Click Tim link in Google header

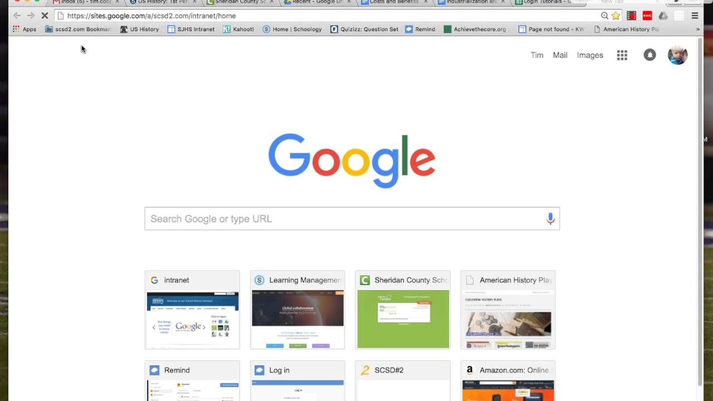537,55
